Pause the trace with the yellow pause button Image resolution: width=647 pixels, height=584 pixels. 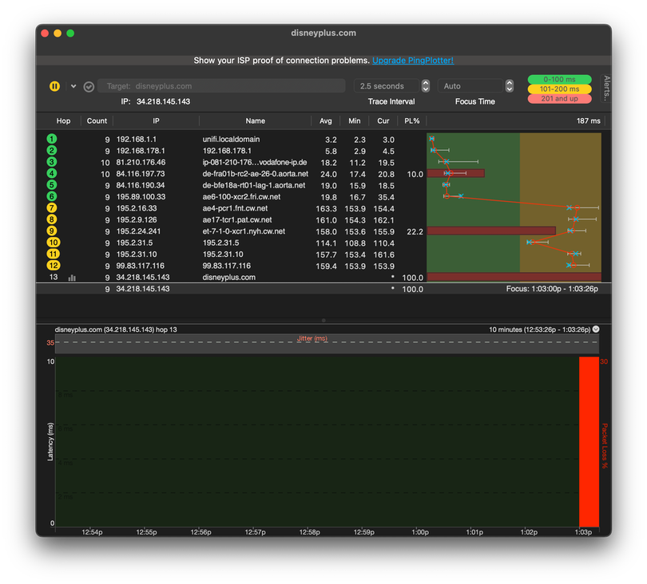click(x=54, y=86)
